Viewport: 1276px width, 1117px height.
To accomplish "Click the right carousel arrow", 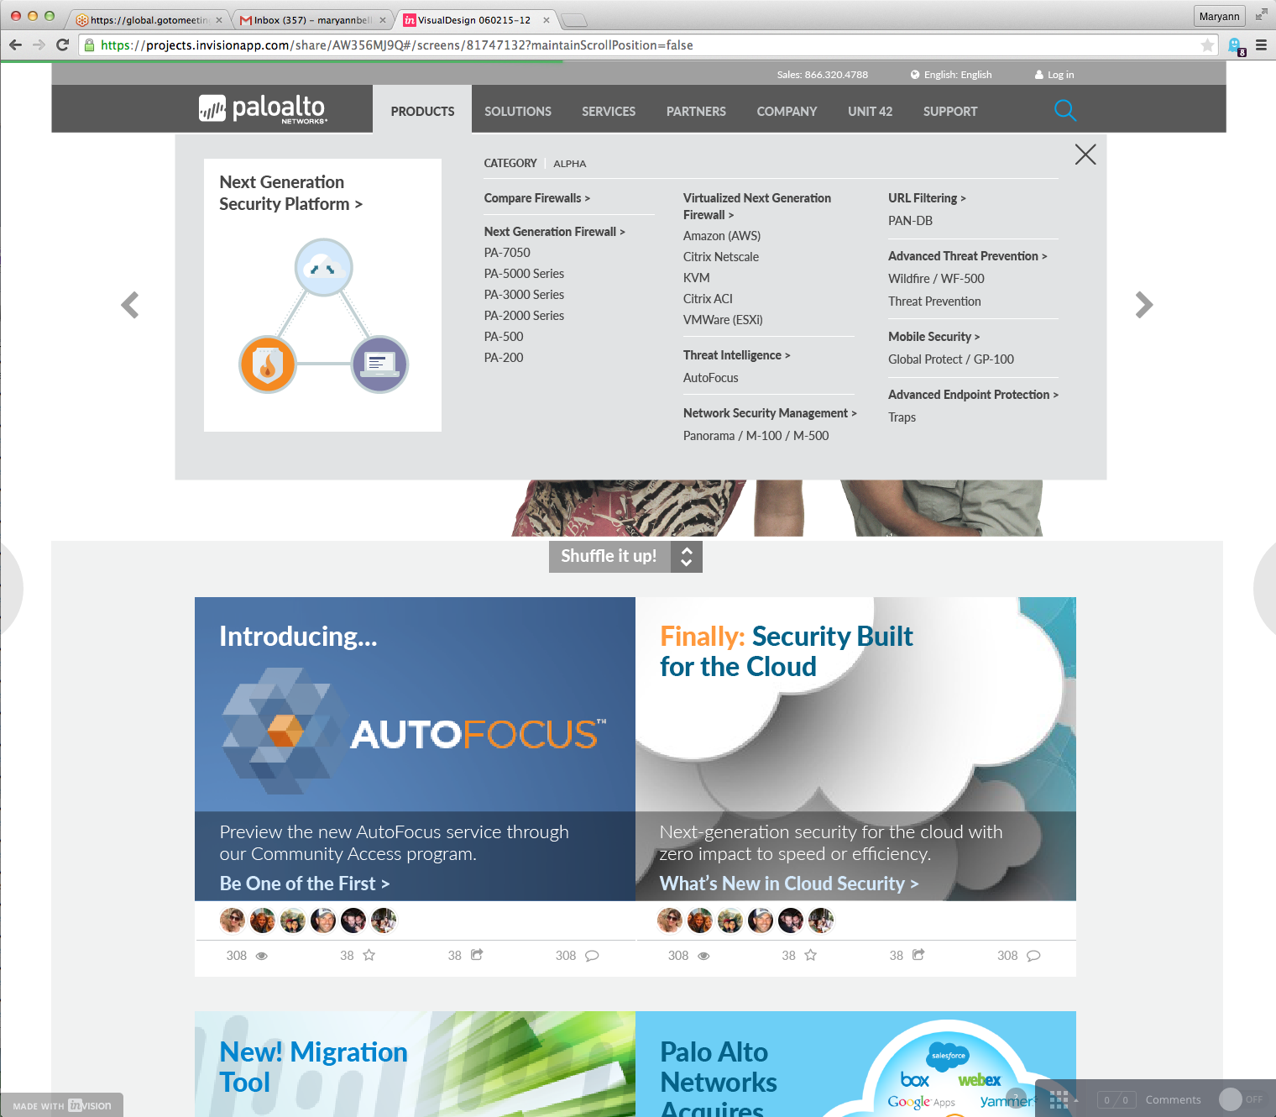I will tap(1143, 305).
